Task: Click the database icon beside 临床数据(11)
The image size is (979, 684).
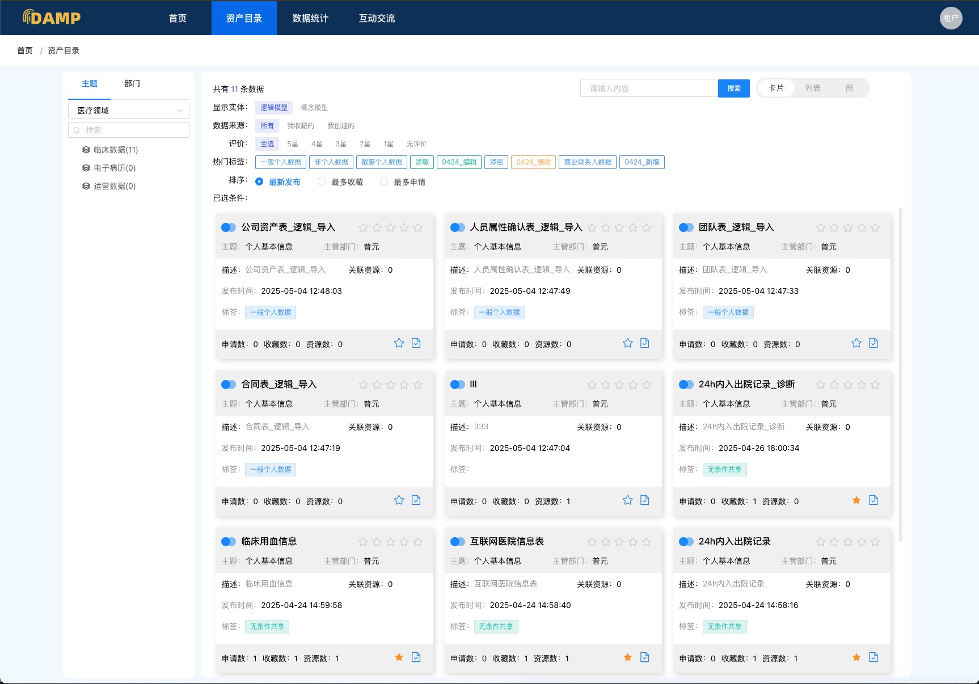Action: (86, 149)
